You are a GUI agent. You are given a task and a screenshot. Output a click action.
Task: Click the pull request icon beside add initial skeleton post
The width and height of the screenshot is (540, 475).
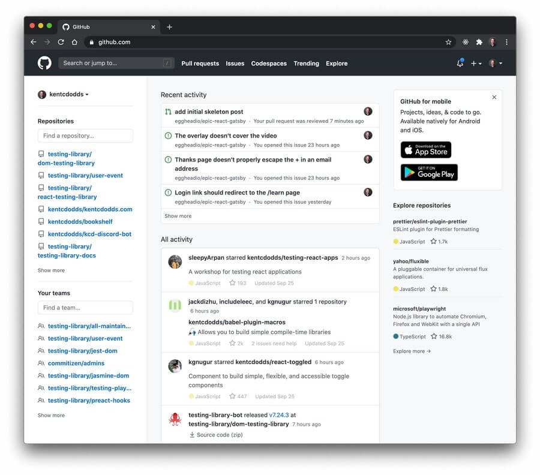168,112
